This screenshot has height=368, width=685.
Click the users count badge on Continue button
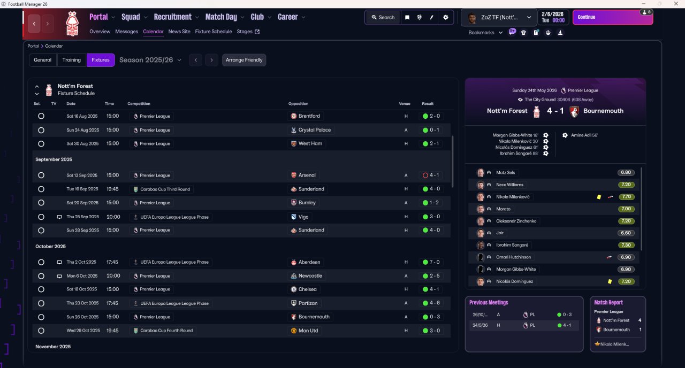click(x=646, y=12)
